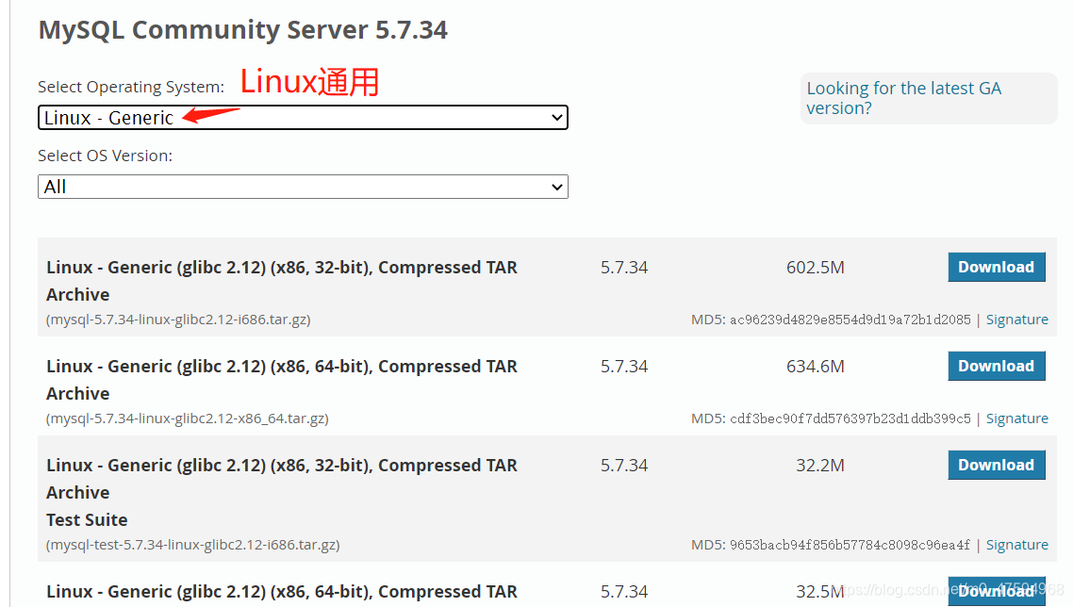Screen dimensions: 1073x607
Task: Click the 'Select OS Version:' label
Action: click(x=106, y=156)
